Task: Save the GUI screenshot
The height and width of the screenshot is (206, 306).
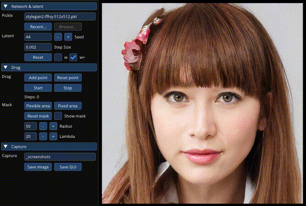Action: click(68, 167)
